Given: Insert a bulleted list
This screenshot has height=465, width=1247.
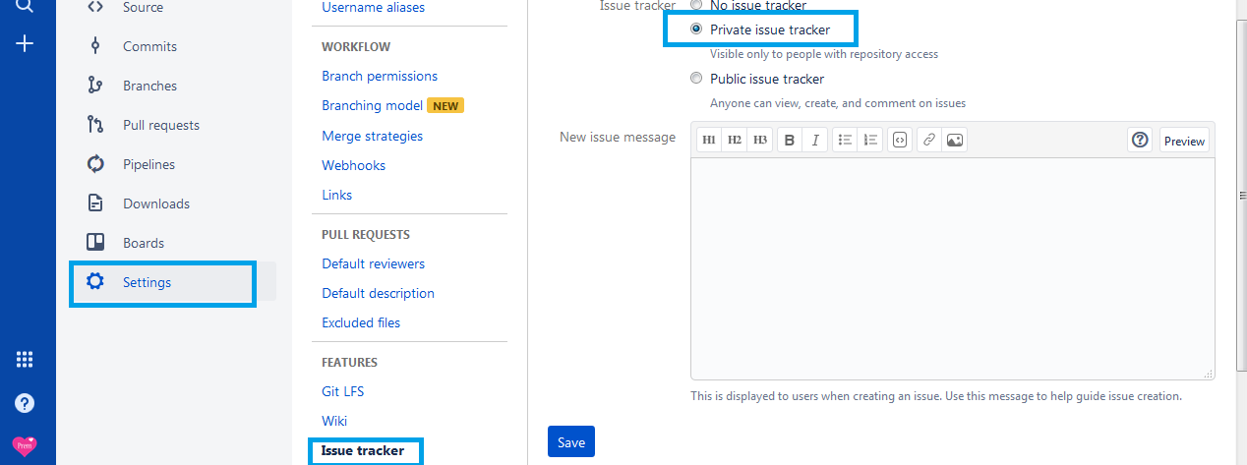Looking at the screenshot, I should click(844, 141).
